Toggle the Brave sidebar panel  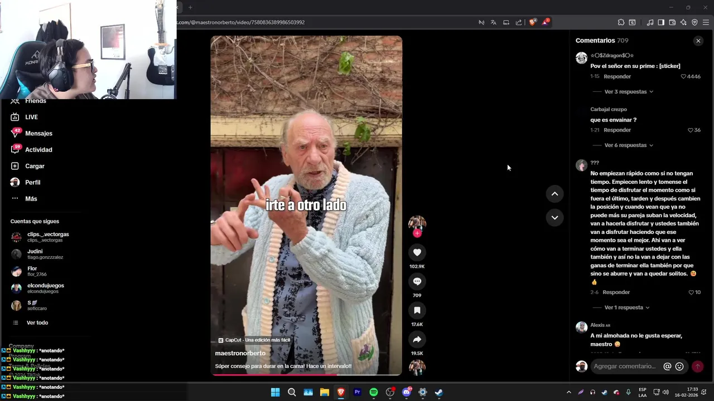click(x=661, y=22)
